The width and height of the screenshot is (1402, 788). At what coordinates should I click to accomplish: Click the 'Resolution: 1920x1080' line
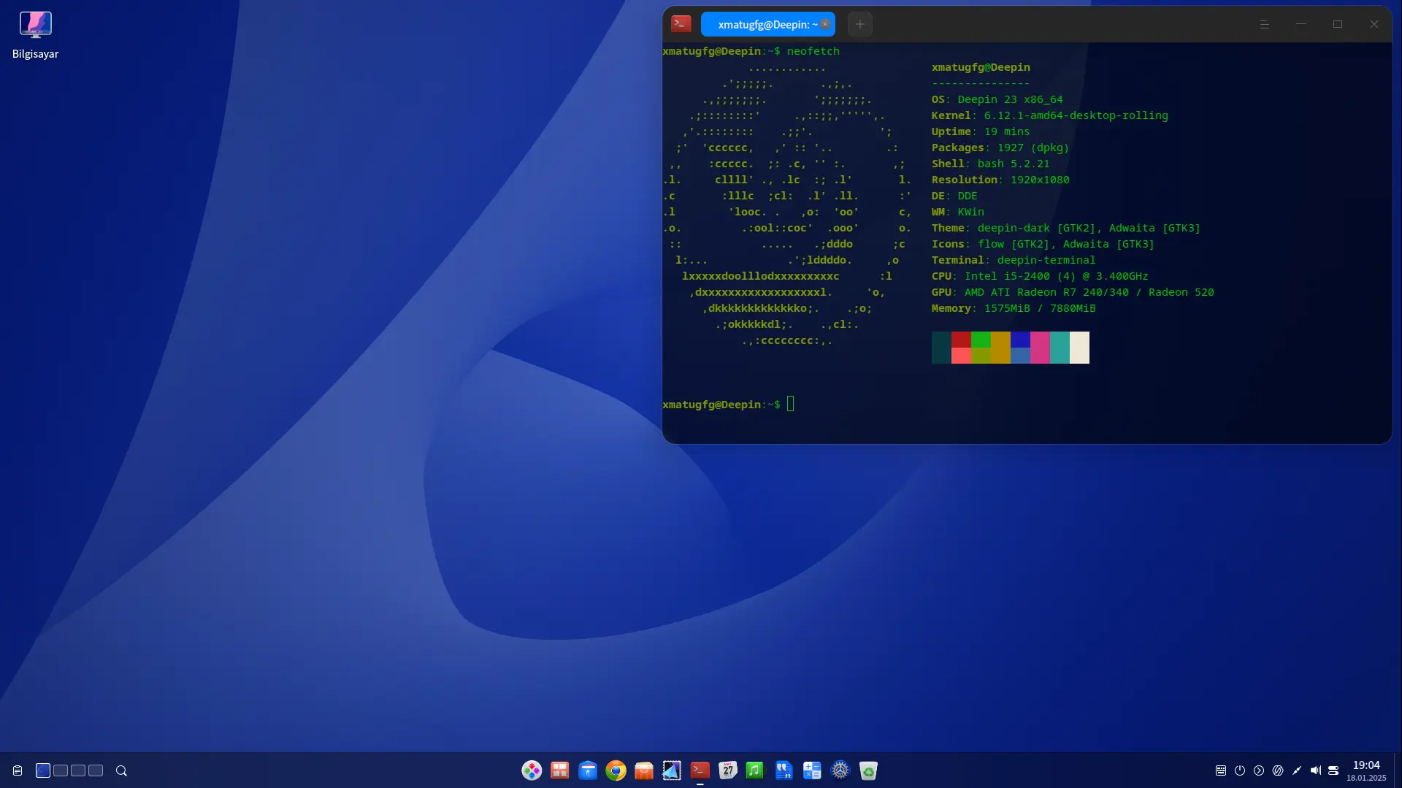coord(1000,180)
